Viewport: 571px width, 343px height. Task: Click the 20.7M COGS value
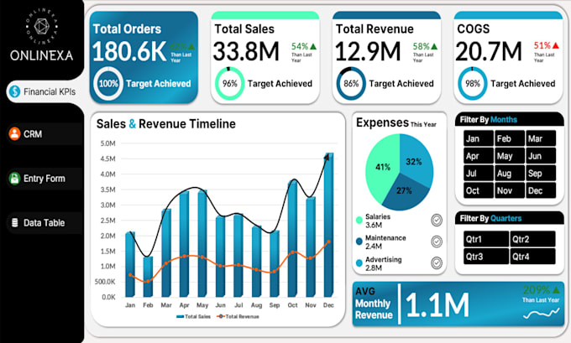pos(489,51)
